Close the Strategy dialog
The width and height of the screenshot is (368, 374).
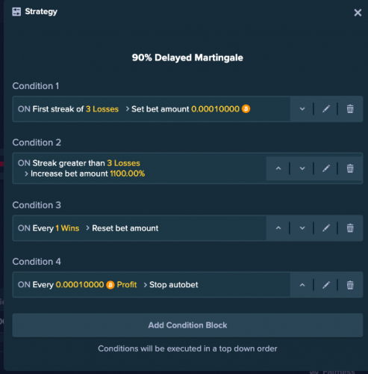click(358, 13)
